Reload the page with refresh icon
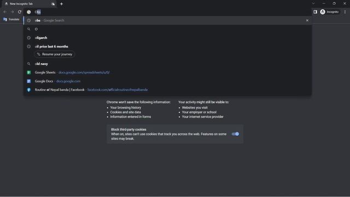The height and width of the screenshot is (197, 350). click(20, 12)
